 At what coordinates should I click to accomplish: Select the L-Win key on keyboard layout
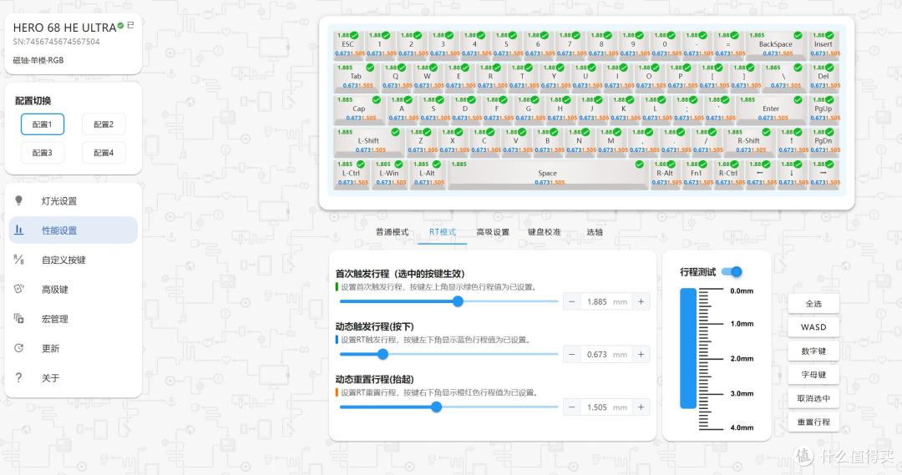tap(389, 173)
